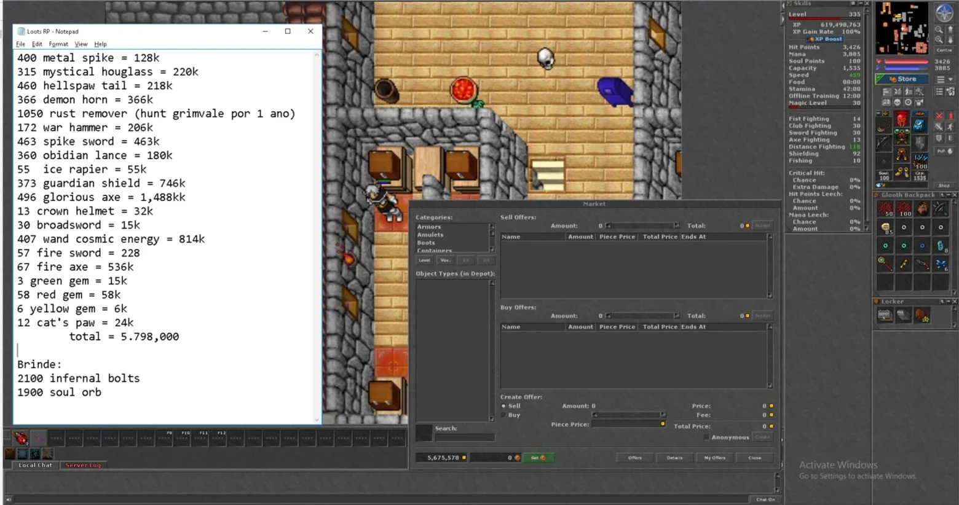
Task: Open the Edit menu in Notepad
Action: tap(37, 44)
